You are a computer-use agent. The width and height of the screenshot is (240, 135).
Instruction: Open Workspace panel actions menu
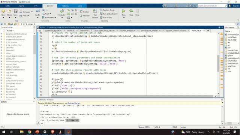click(x=238, y=27)
